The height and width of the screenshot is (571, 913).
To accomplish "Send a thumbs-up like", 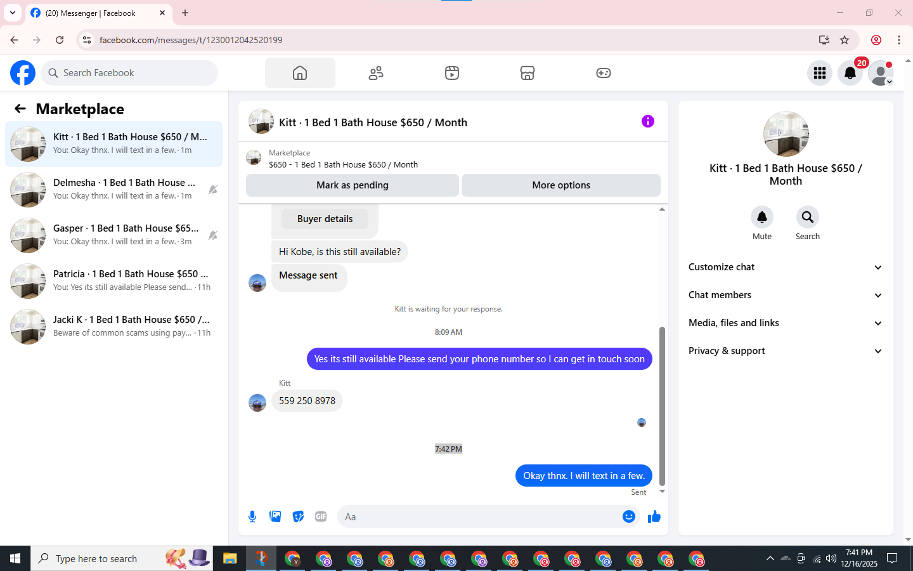I will 654,516.
